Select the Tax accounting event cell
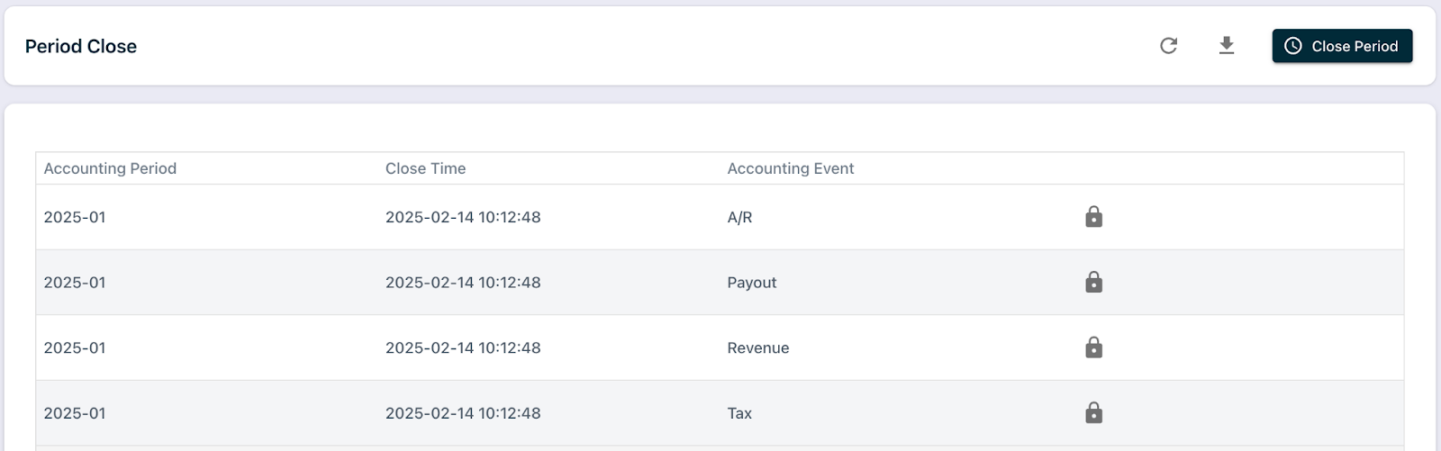1441x451 pixels. [x=739, y=413]
